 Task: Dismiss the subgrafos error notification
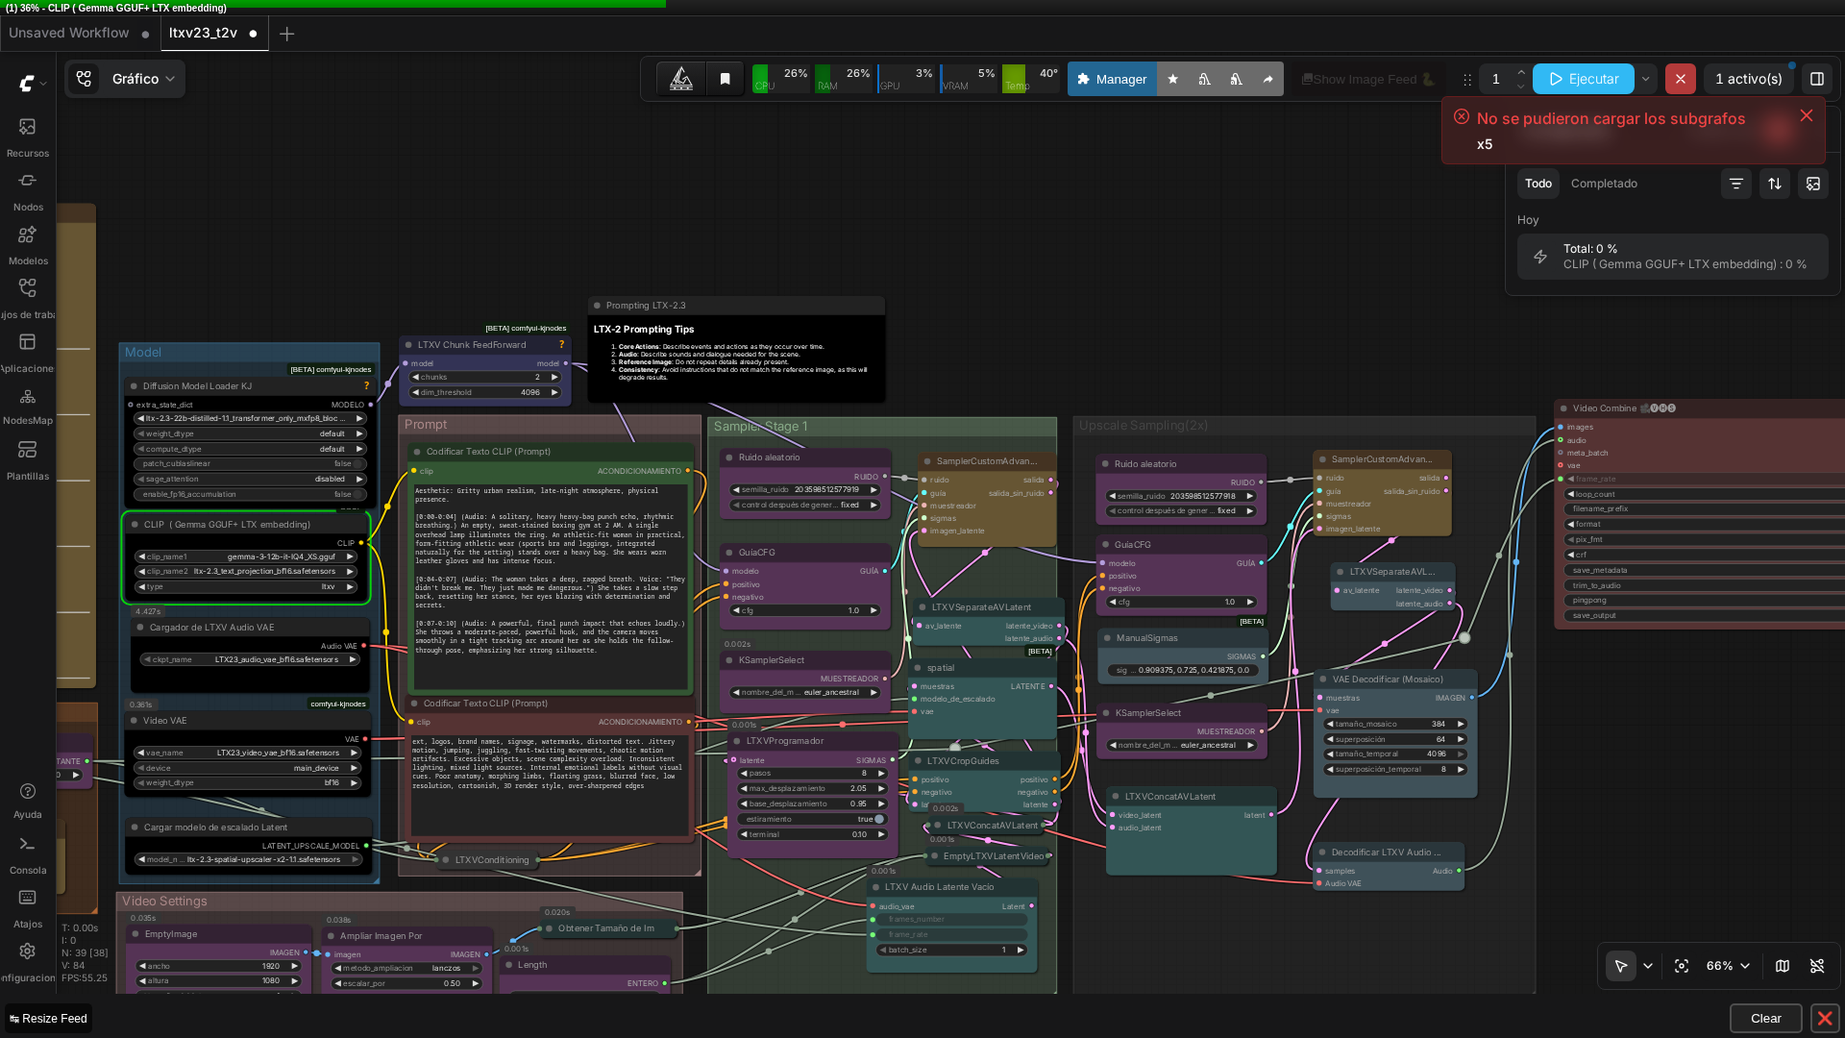[x=1807, y=115]
